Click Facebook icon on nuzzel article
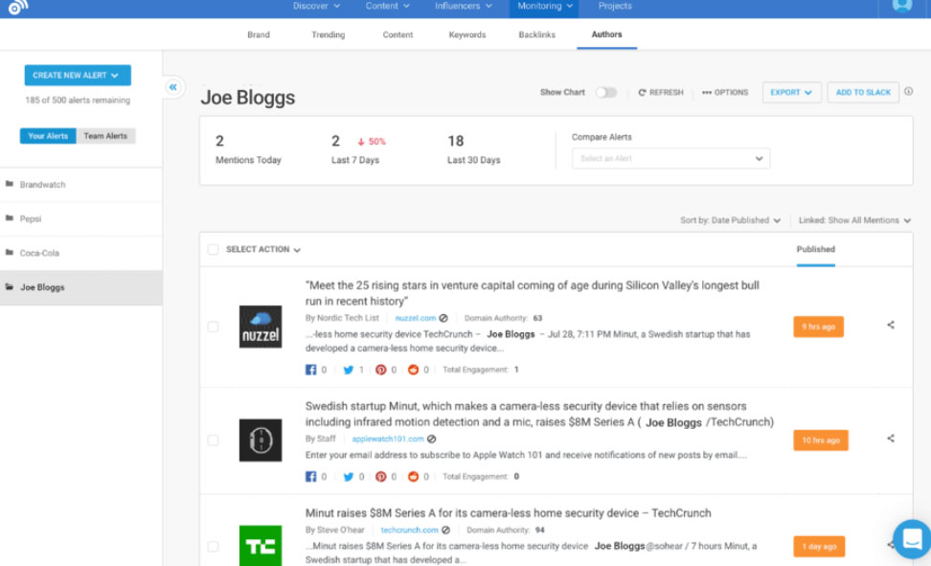 tap(310, 370)
